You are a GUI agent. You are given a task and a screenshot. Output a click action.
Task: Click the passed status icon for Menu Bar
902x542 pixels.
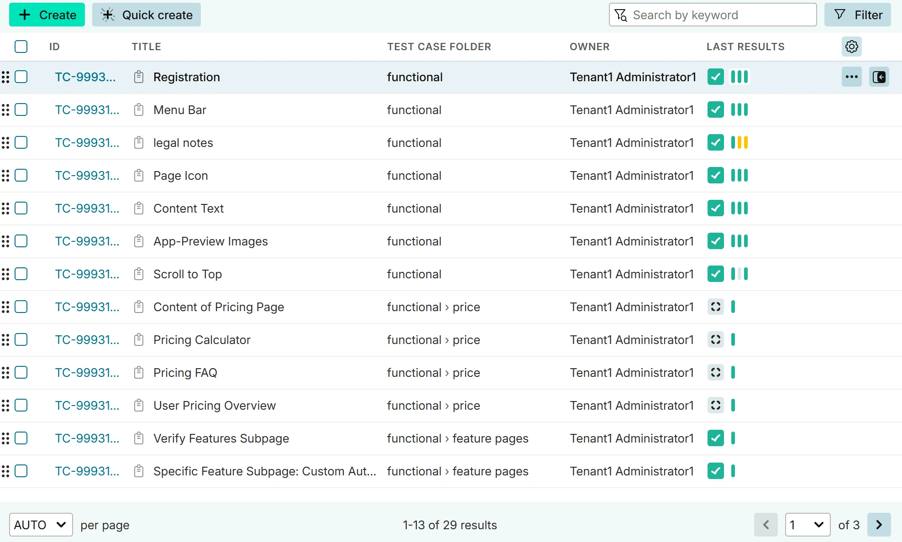[x=715, y=109]
